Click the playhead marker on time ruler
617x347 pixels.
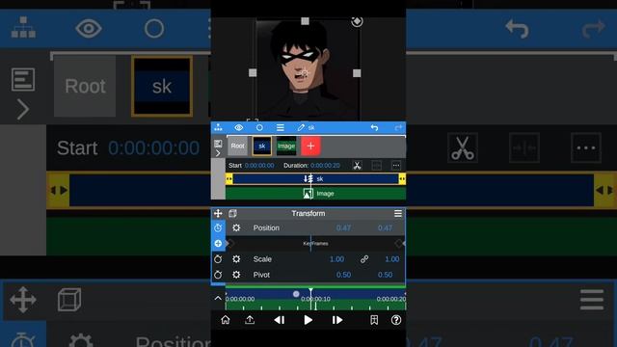point(310,291)
